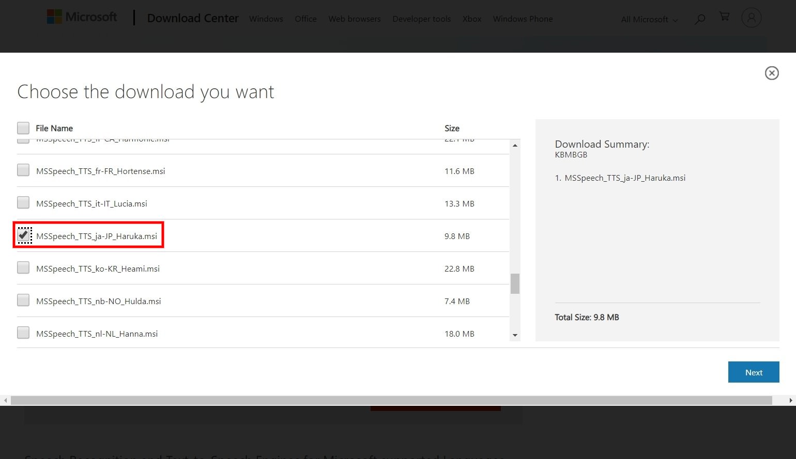Screen dimensions: 796x459
Task: Check the MSSpeech_TTS_fr-FR_Hortense.msi checkbox
Action: pos(23,169)
